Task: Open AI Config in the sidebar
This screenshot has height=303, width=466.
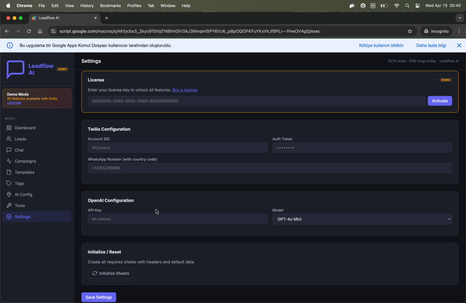Action: coord(37,194)
